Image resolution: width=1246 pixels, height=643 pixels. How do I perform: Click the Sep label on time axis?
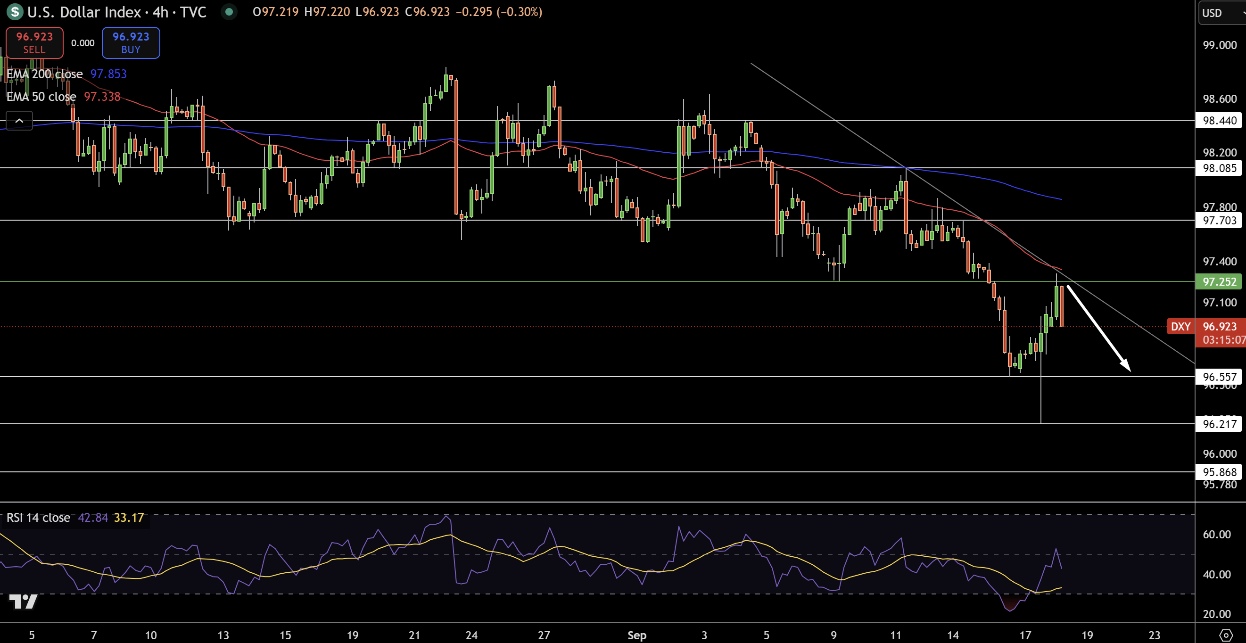click(x=636, y=635)
